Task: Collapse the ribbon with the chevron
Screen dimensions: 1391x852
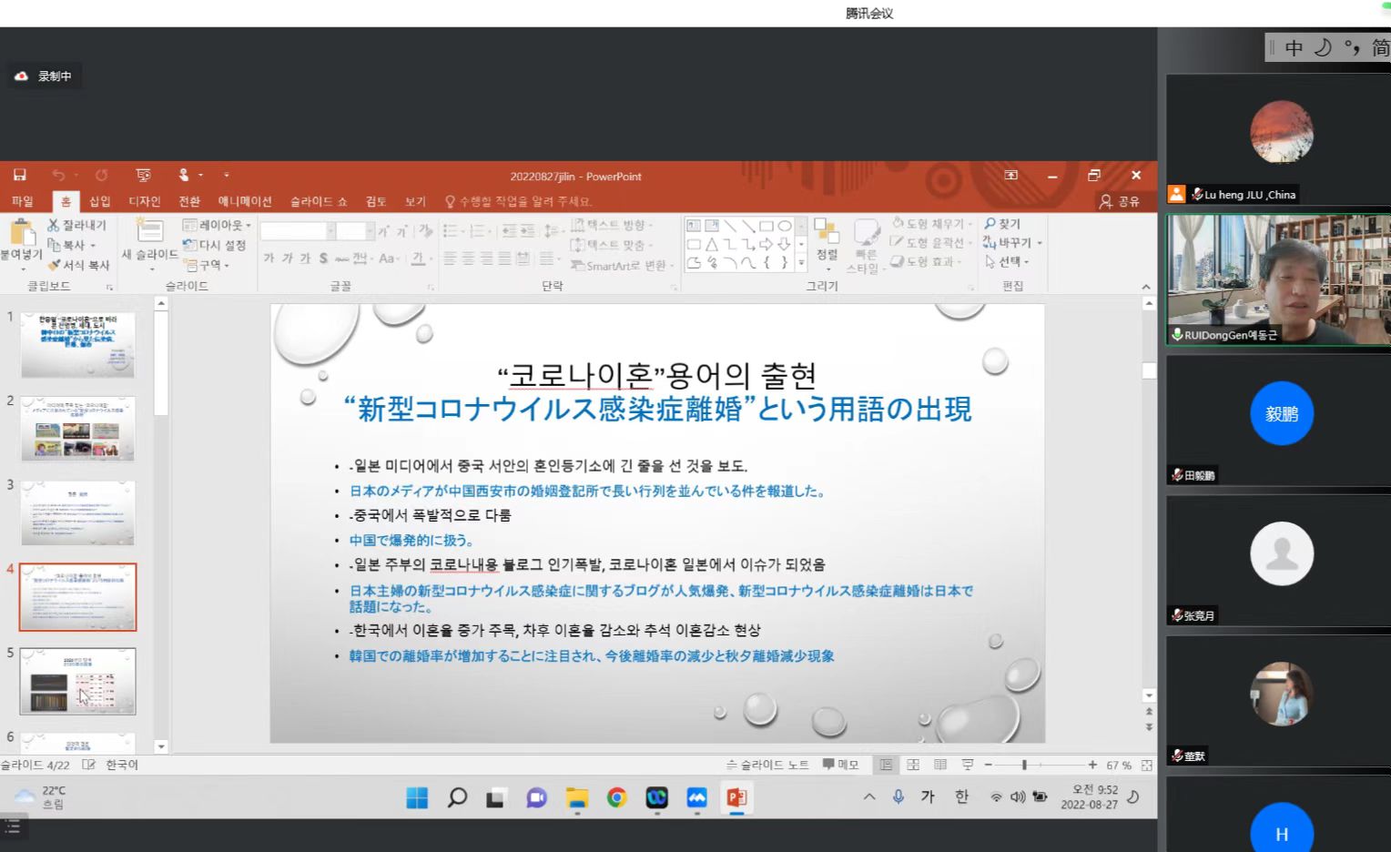Action: click(x=1145, y=287)
